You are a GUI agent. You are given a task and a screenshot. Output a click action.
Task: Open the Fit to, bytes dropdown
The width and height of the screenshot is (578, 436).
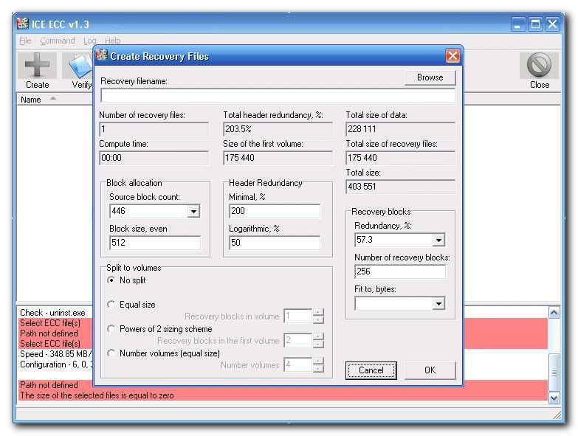click(438, 304)
